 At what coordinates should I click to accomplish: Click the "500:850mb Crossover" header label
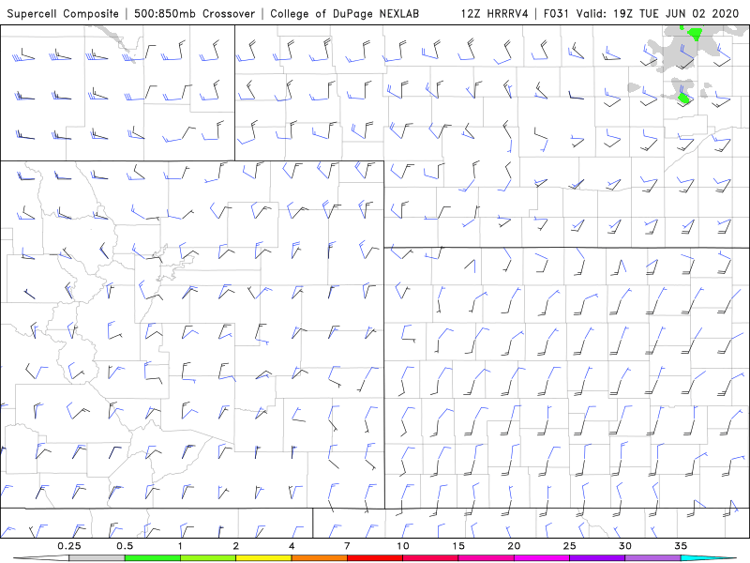coord(194,13)
